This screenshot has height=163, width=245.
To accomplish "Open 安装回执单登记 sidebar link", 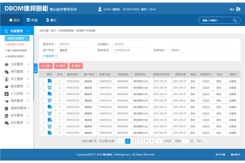I will point(16,56).
